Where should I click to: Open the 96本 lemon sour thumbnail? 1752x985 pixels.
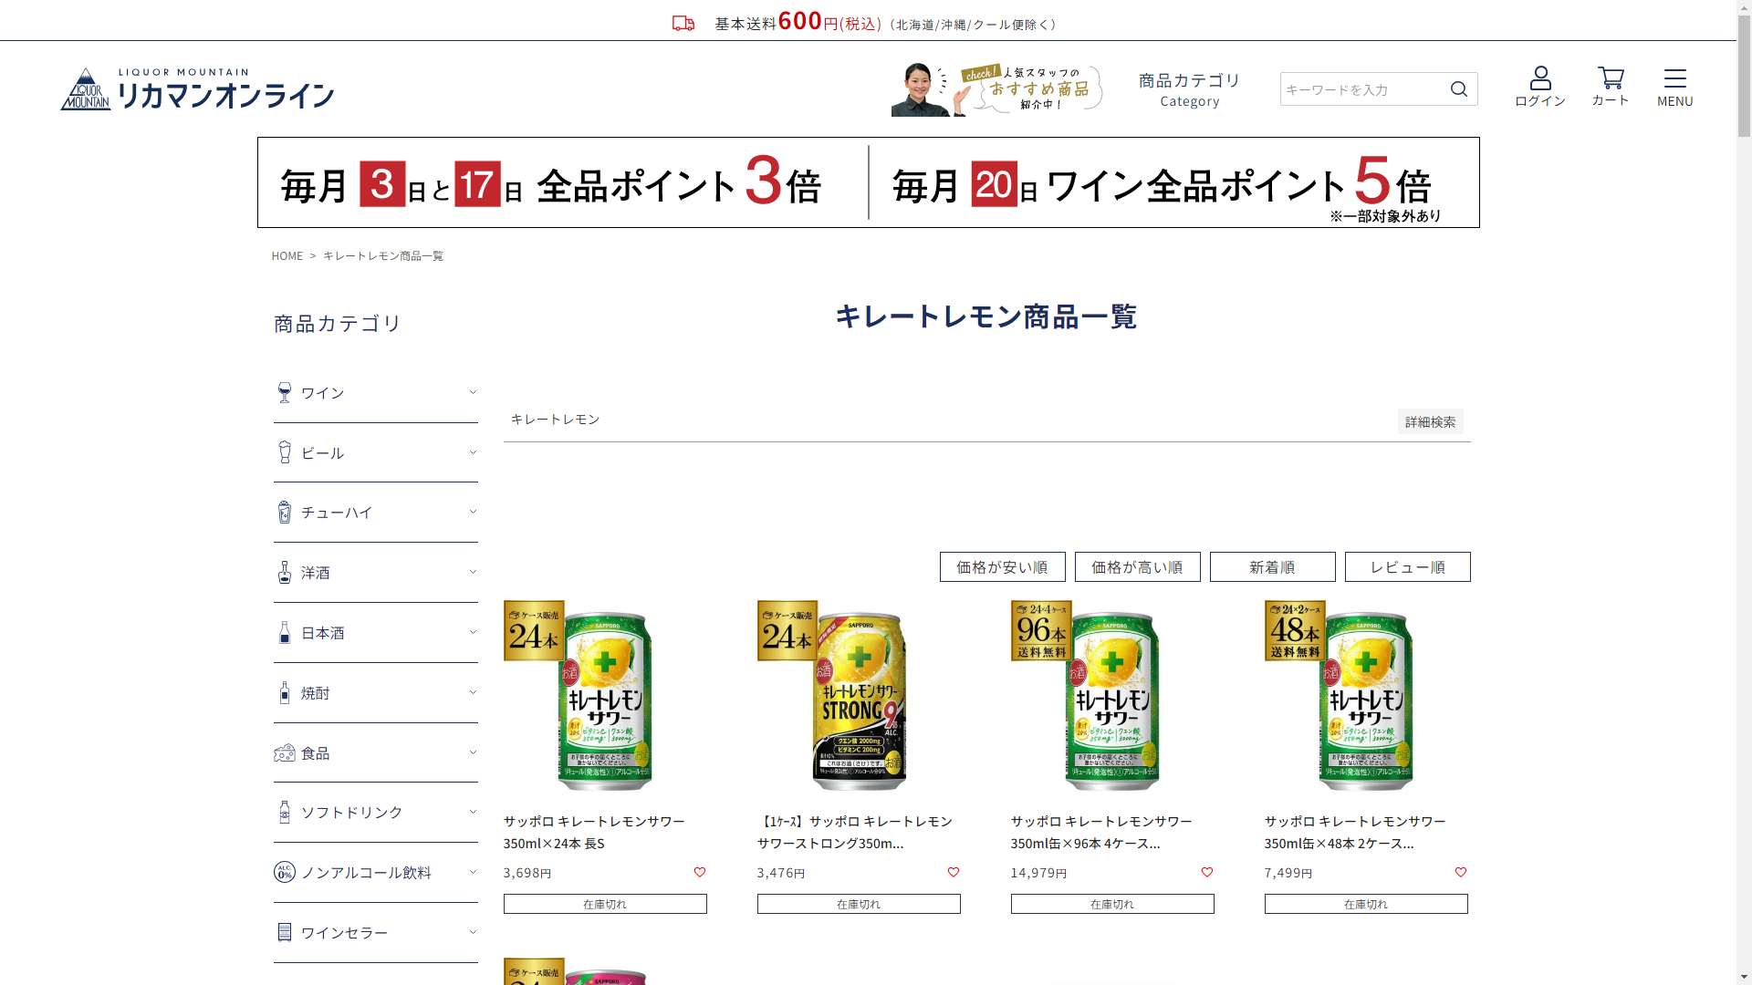tap(1111, 697)
